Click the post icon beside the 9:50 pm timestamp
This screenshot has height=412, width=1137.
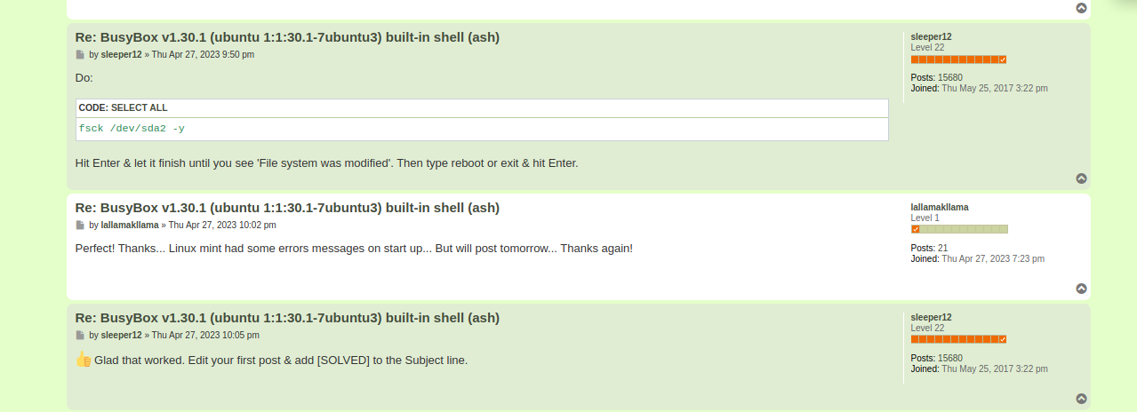[80, 55]
